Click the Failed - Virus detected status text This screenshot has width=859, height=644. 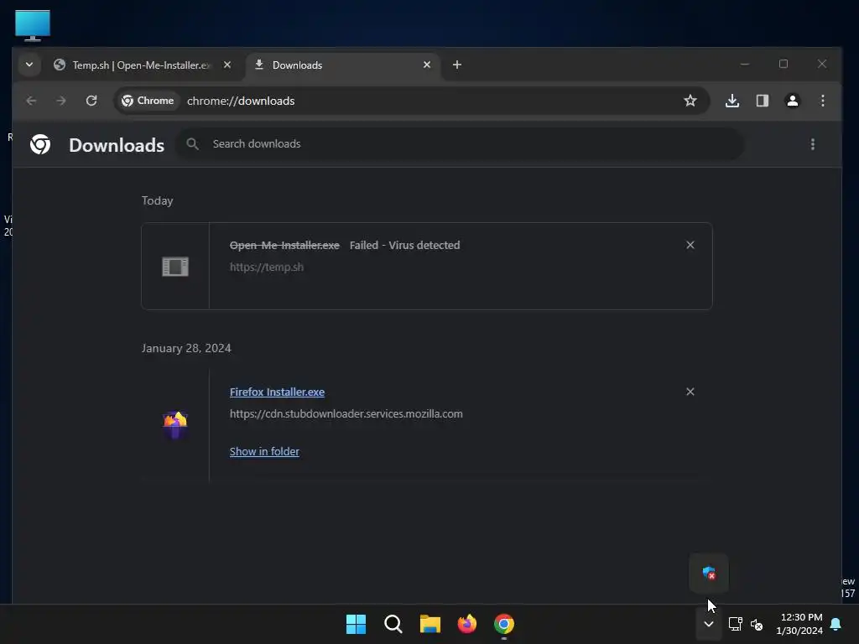tap(405, 246)
